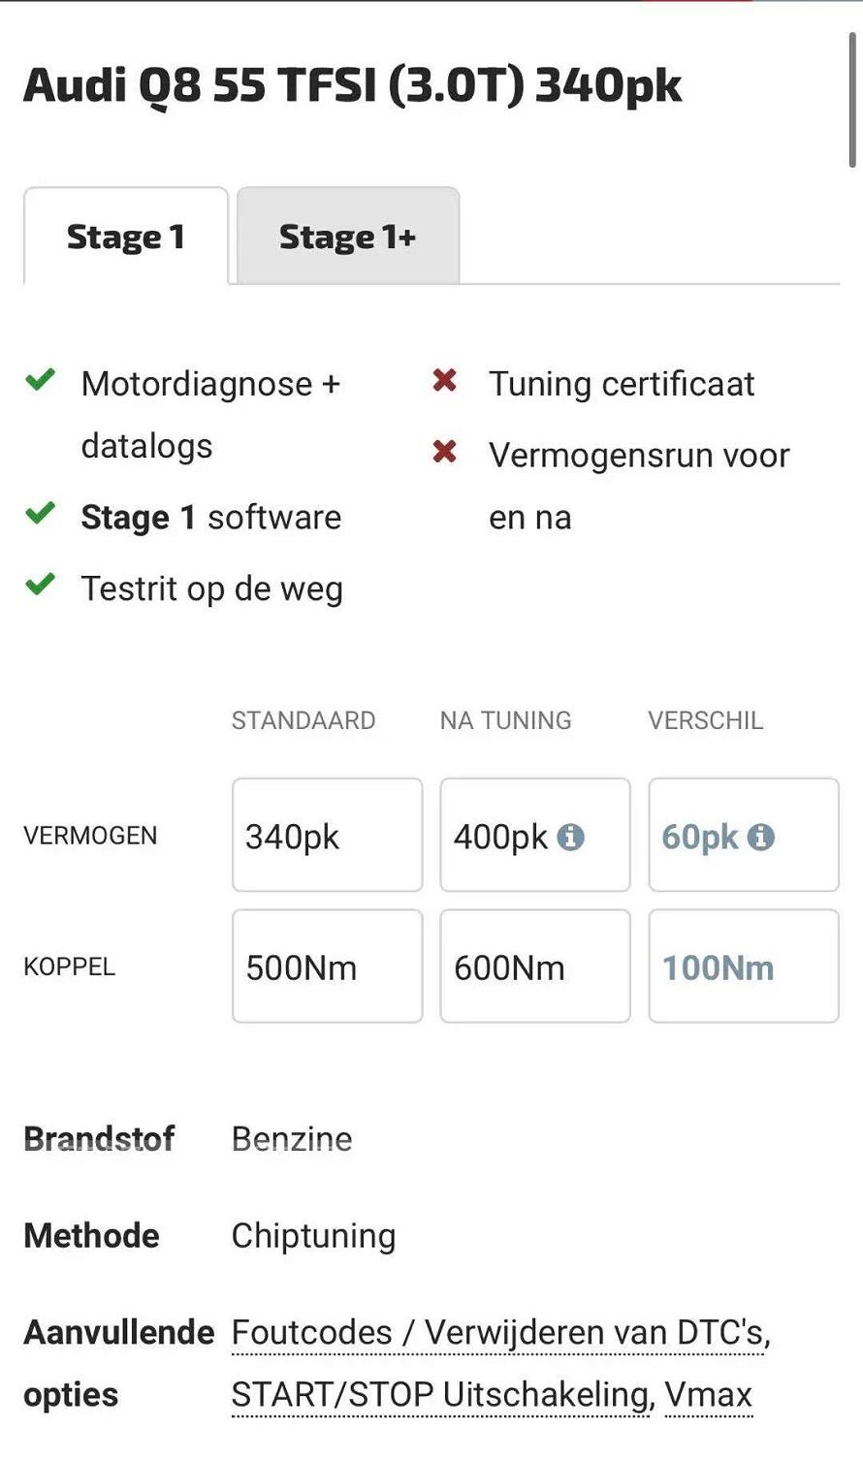Screen dimensions: 863x1459
Task: Select the Stage 1 tab
Action: pos(126,236)
